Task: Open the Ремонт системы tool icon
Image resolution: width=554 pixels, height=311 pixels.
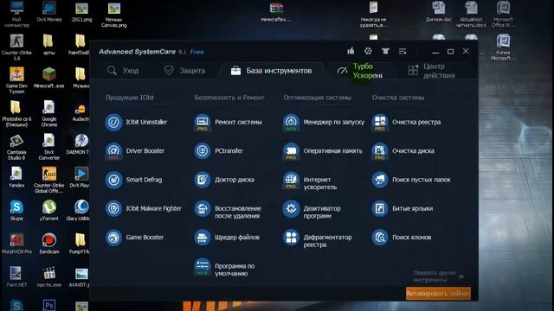Action: pyautogui.click(x=203, y=123)
